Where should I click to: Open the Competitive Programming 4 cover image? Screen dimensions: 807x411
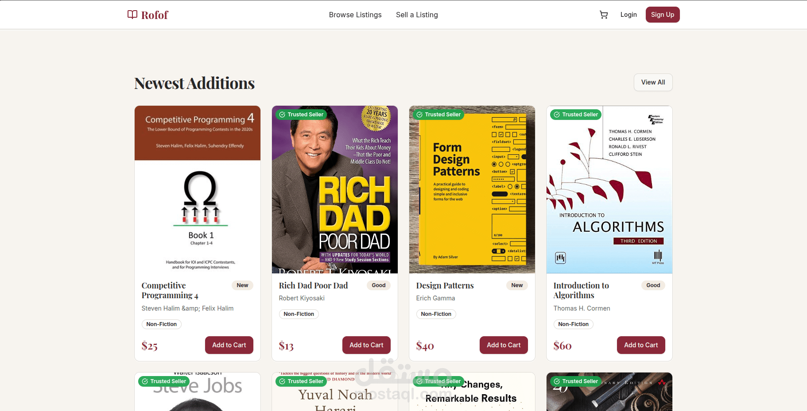198,189
